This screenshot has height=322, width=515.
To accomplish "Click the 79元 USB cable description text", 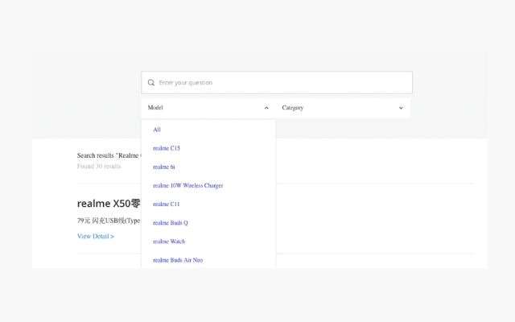I will click(x=109, y=221).
